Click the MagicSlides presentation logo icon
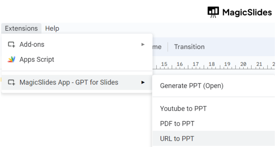The image size is (277, 147). 213,12
